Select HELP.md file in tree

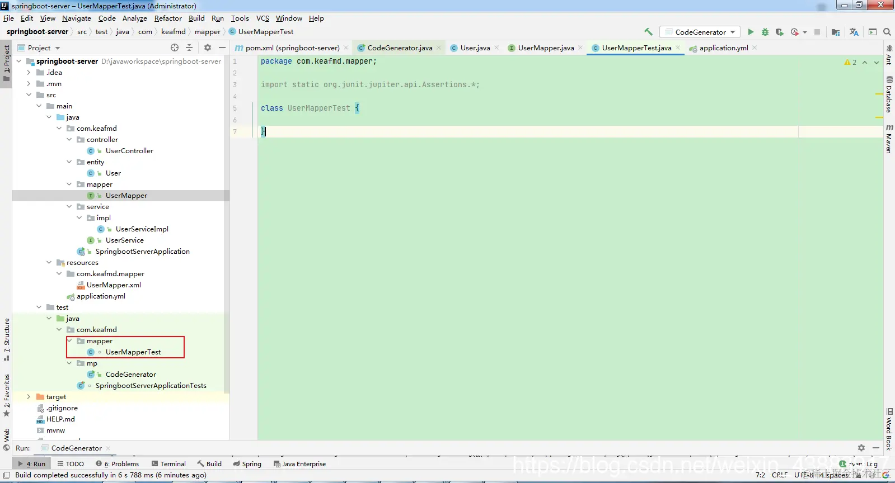point(60,419)
